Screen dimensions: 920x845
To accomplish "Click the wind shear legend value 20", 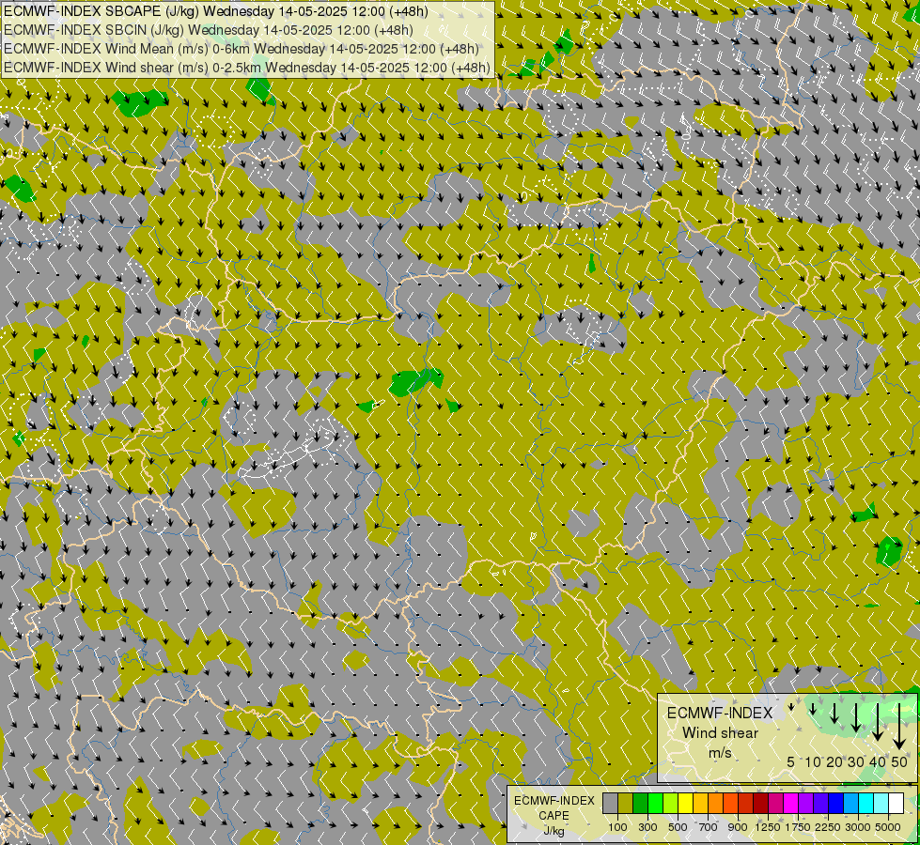I will (834, 761).
